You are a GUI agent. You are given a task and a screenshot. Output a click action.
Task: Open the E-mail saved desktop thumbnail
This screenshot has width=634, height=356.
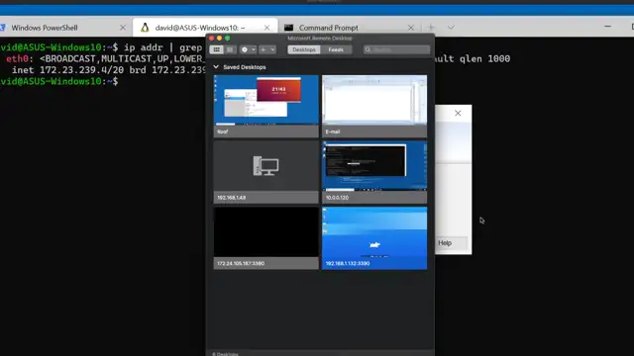click(x=374, y=107)
